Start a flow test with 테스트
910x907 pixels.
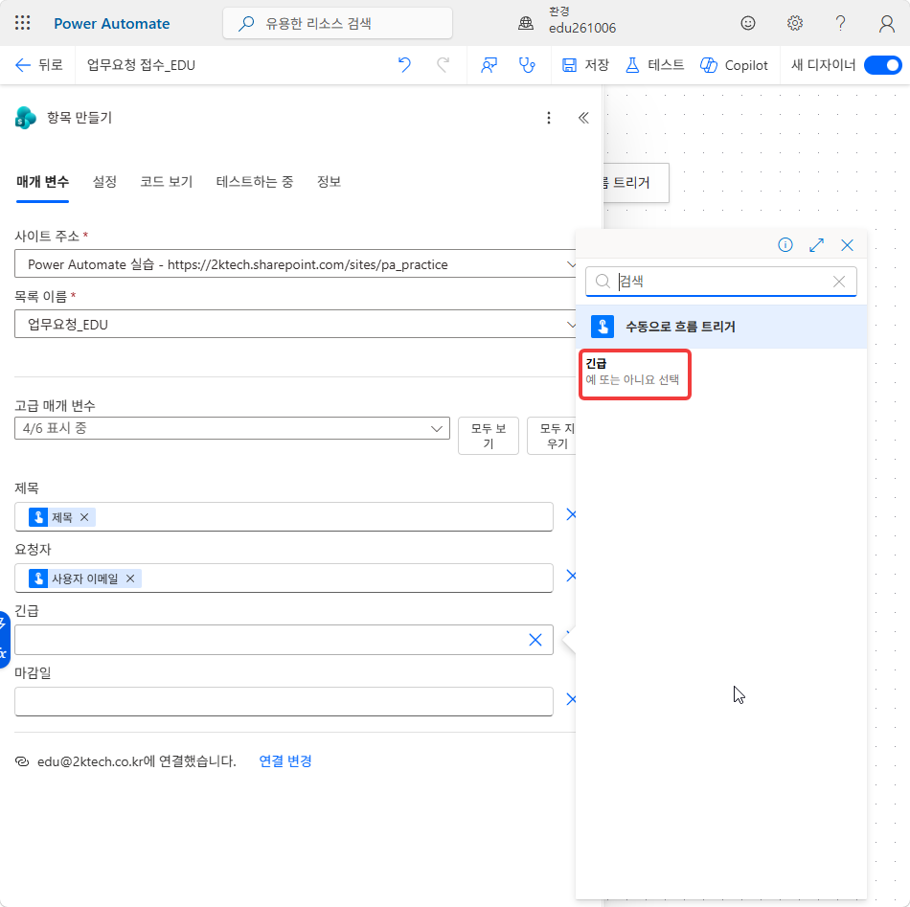654,65
